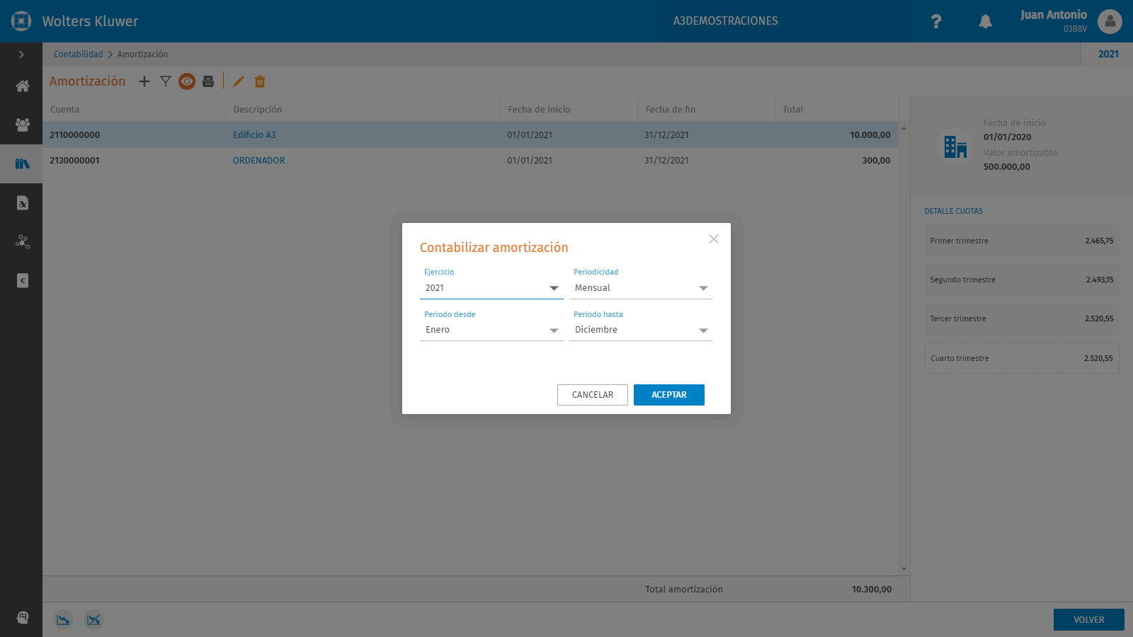Viewport: 1133px width, 637px height.
Task: Click the crossed-out chart icon at bottom
Action: 93,620
